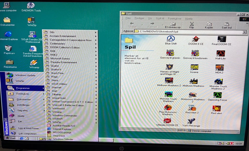Screen dimensions: 249x151
Task: Expand DOOM Collector's Edition submenu
Action: (71, 47)
